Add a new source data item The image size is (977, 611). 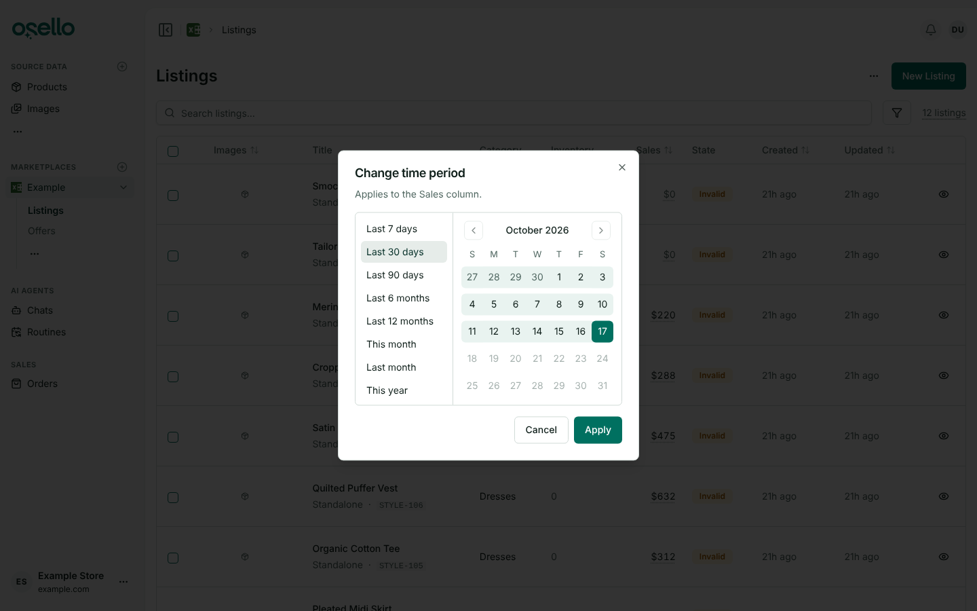[x=122, y=67]
